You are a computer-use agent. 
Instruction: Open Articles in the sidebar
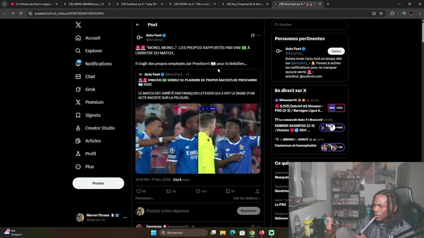(88, 141)
